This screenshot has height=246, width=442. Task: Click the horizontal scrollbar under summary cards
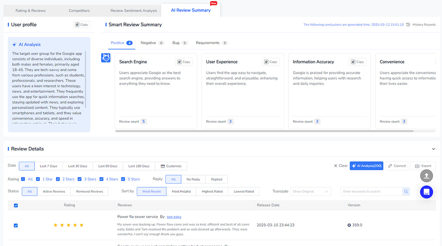click(x=264, y=131)
